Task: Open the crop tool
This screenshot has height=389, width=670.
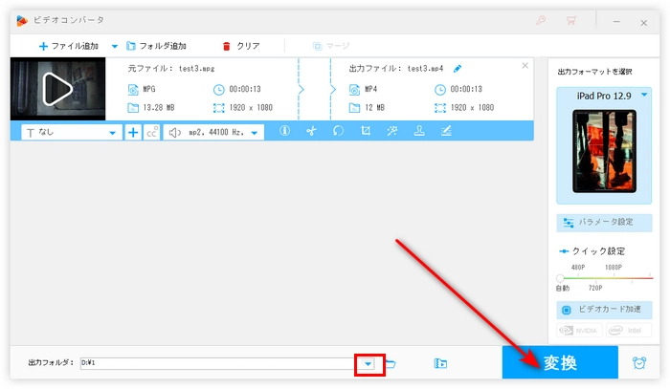Action: [366, 132]
